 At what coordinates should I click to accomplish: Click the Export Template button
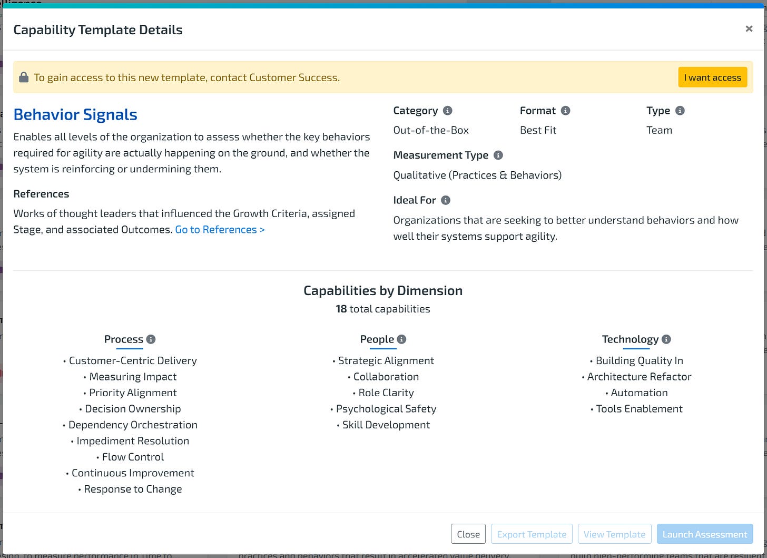pos(531,534)
